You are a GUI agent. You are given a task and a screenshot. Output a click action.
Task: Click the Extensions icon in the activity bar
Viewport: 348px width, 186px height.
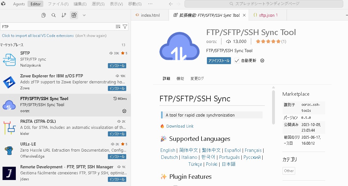(x=74, y=15)
